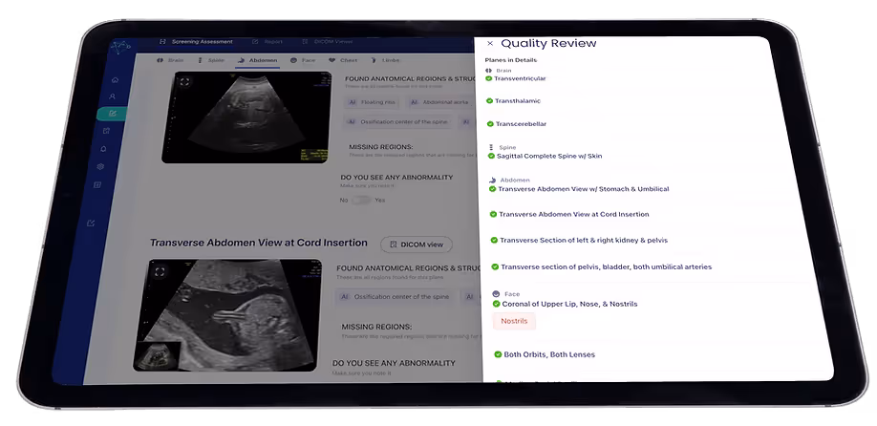Open the Face tab
The width and height of the screenshot is (877, 426).
pyautogui.click(x=302, y=60)
